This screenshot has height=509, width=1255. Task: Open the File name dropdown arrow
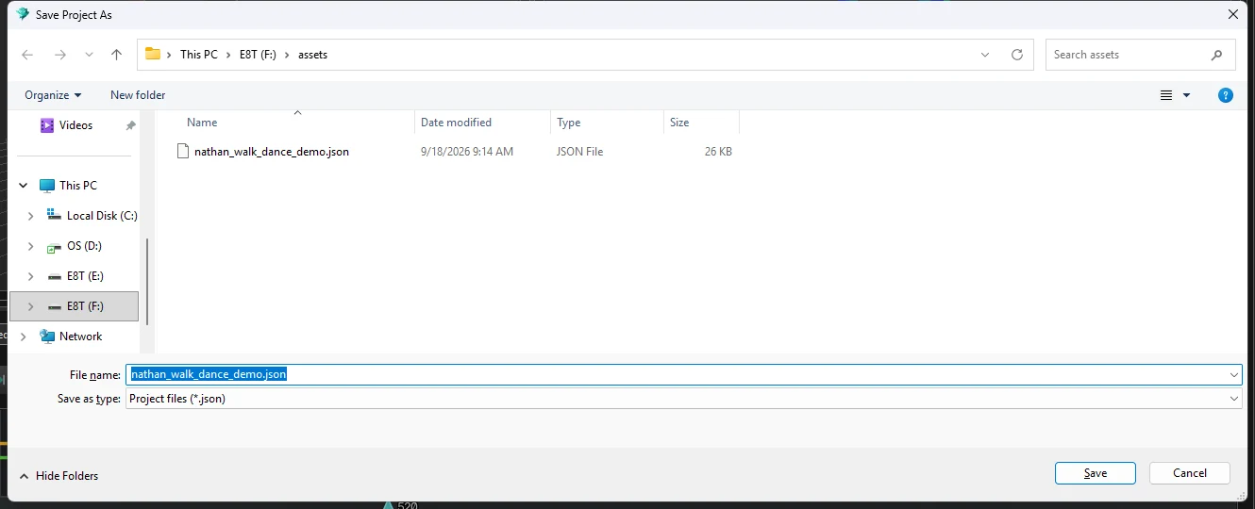tap(1234, 374)
